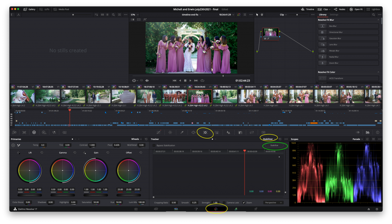The image size is (392, 224).
Task: Open the Deliver page rocket icon
Action: pos(255,209)
